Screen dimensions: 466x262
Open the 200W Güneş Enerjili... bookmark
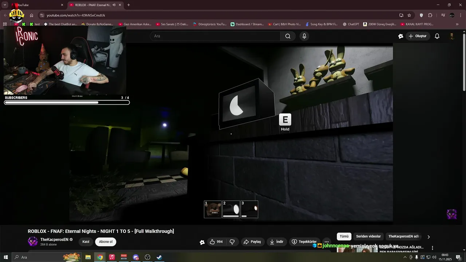click(380, 24)
